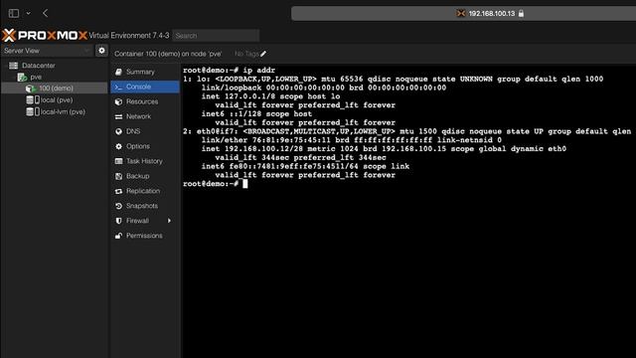636x358 pixels.
Task: Toggle the browser sidebar icon
Action: tap(14, 13)
